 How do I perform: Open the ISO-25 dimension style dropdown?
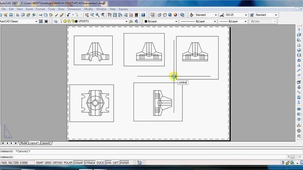[246, 15]
